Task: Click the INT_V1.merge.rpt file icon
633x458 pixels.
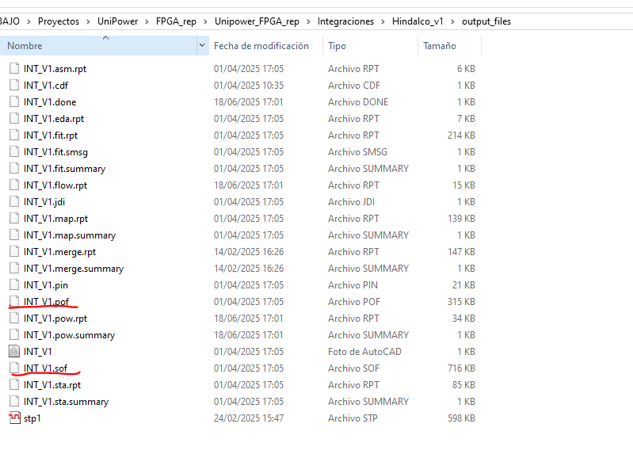Action: tap(14, 252)
